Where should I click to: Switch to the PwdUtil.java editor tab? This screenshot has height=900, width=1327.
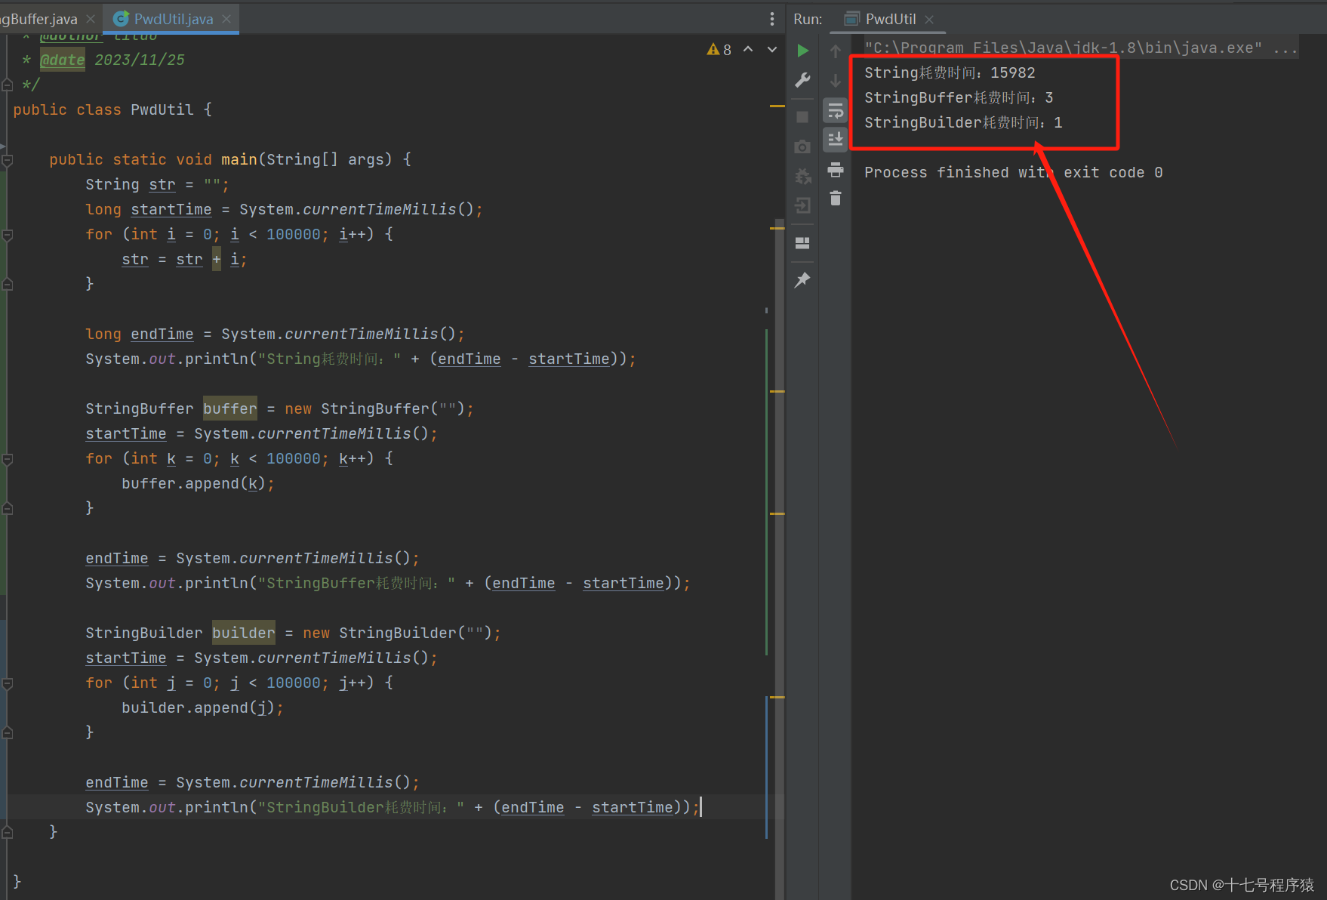tap(173, 19)
